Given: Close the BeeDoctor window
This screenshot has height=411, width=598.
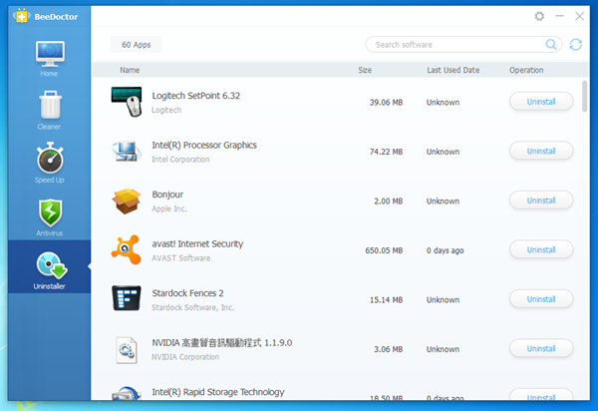Looking at the screenshot, I should tap(579, 16).
